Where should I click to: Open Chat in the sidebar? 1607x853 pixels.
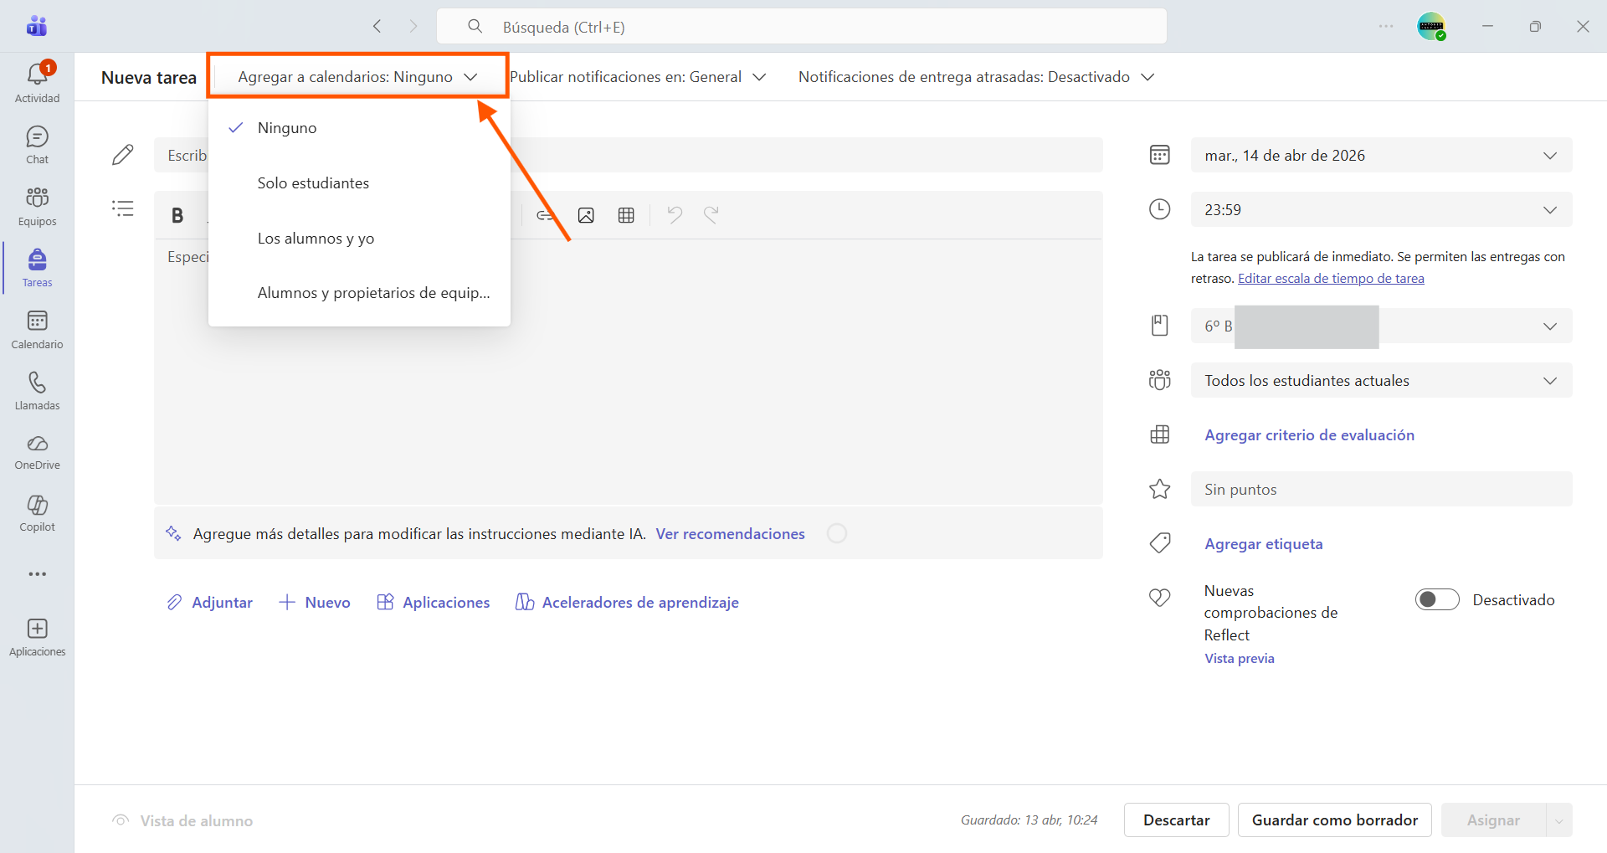click(37, 145)
